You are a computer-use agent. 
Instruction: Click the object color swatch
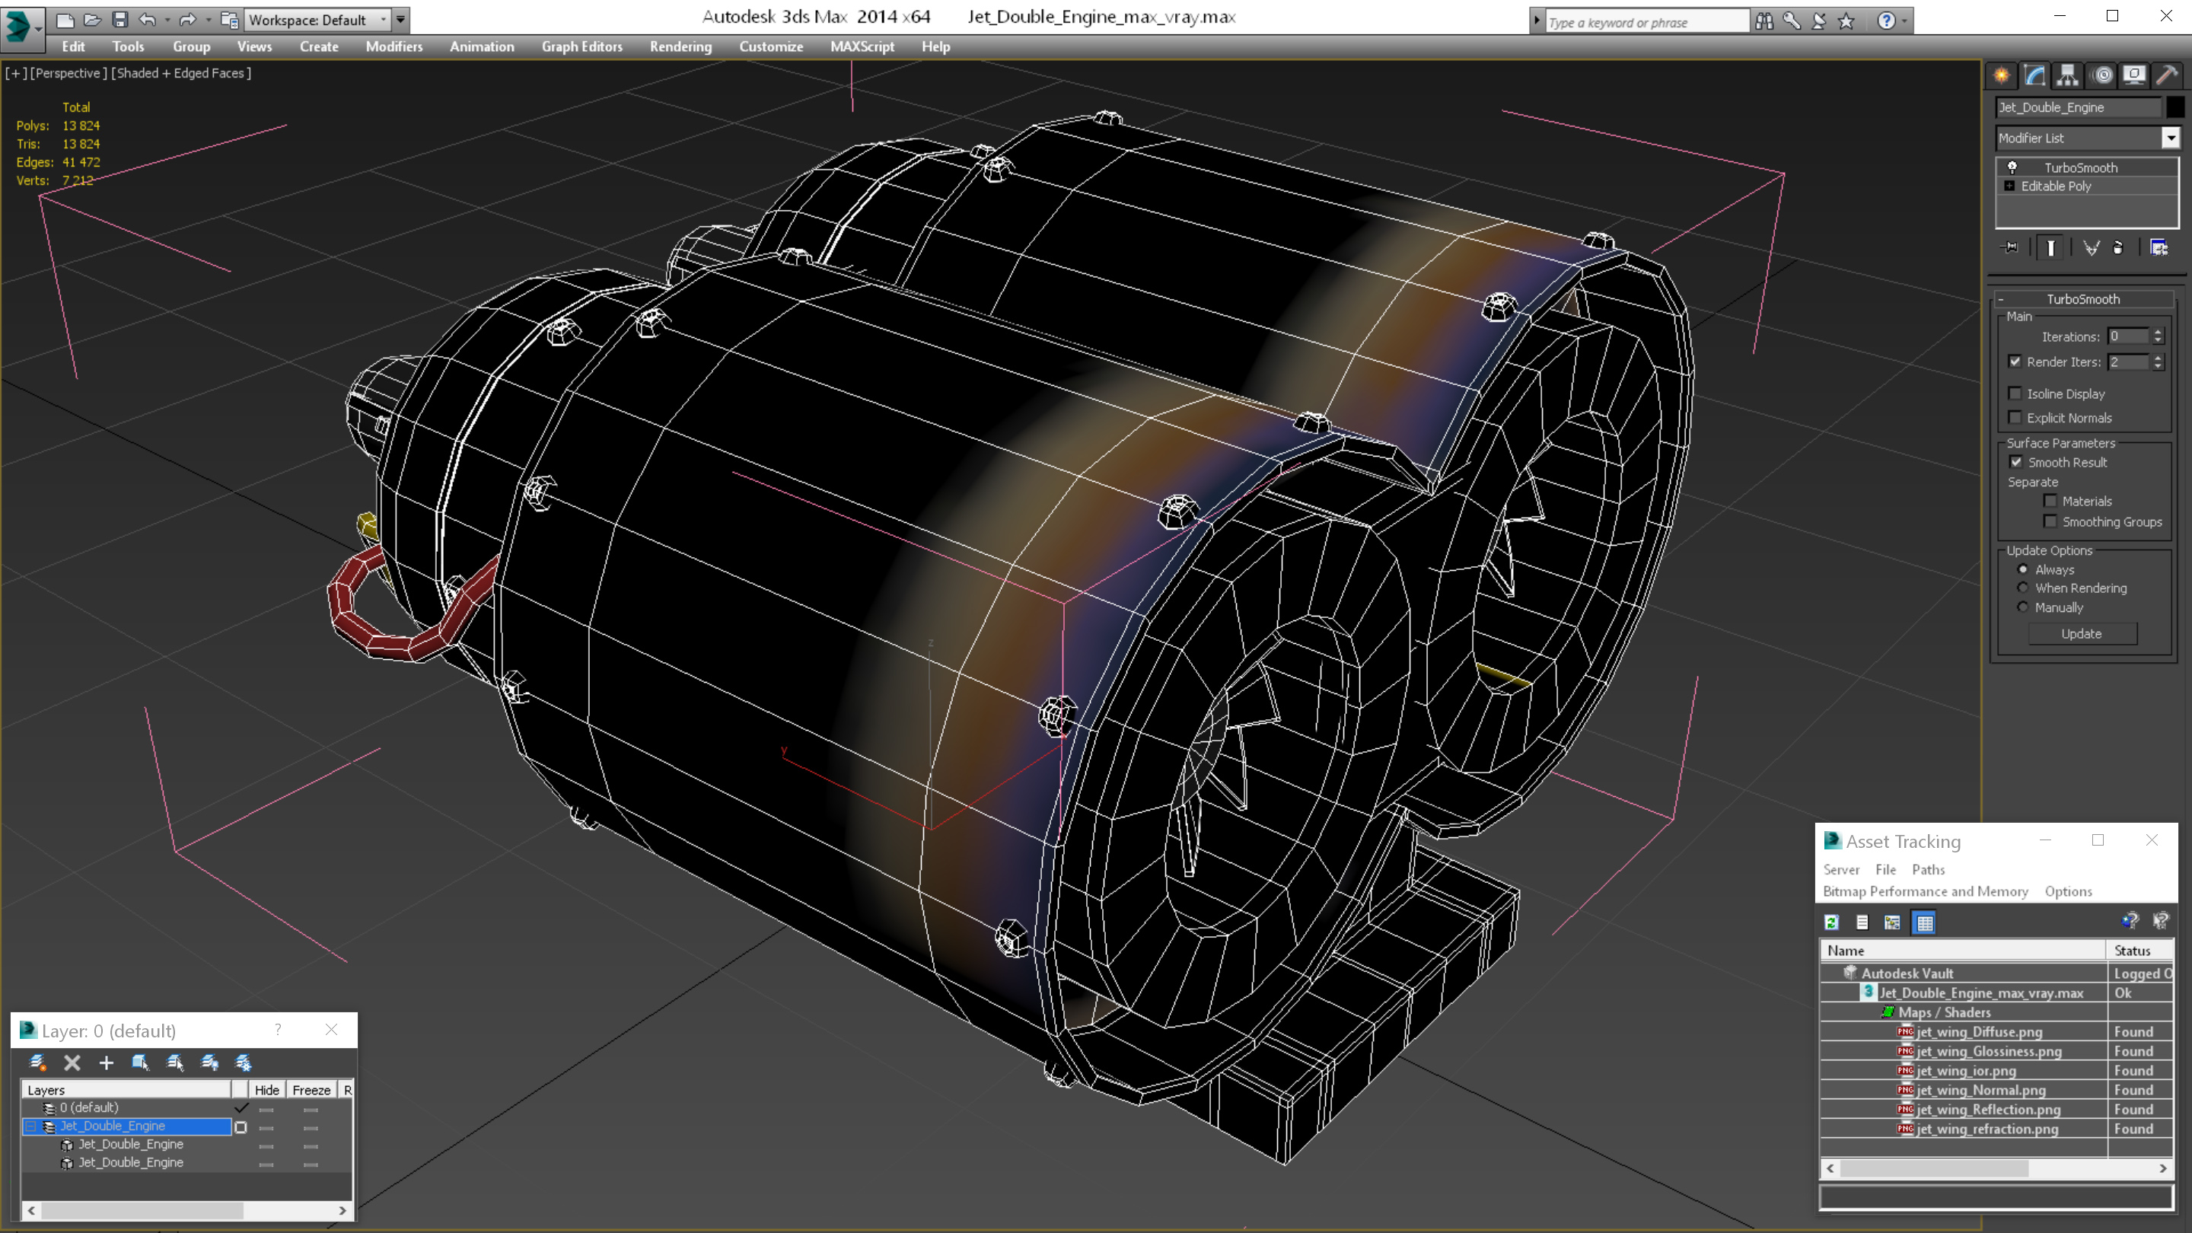[2174, 107]
